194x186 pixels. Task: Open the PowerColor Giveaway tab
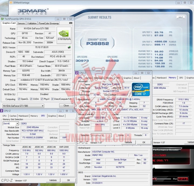click(48, 23)
